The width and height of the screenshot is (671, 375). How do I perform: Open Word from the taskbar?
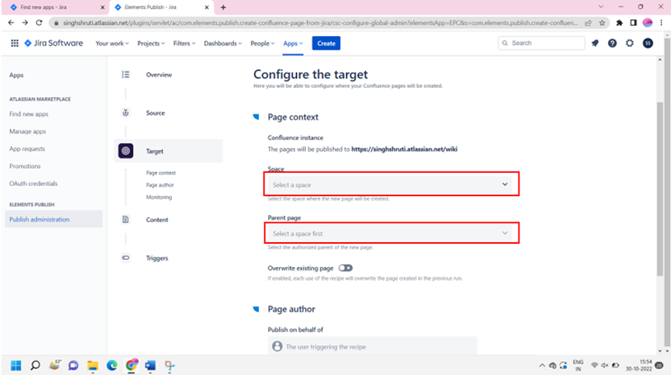150,365
